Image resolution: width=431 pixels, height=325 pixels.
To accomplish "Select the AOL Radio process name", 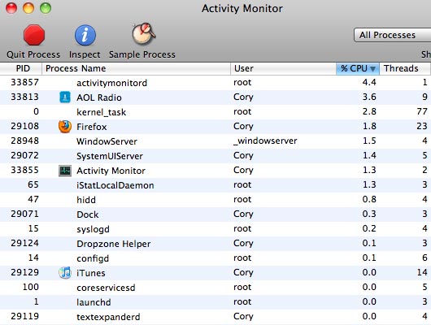I will (99, 97).
